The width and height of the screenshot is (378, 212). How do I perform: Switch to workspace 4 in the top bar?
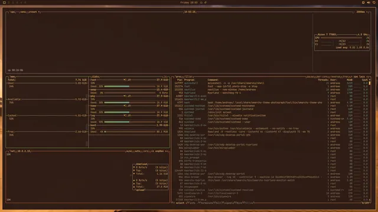[21, 2]
